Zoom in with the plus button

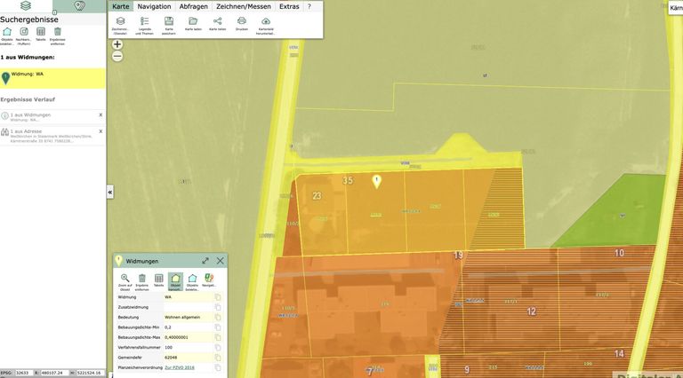click(117, 44)
